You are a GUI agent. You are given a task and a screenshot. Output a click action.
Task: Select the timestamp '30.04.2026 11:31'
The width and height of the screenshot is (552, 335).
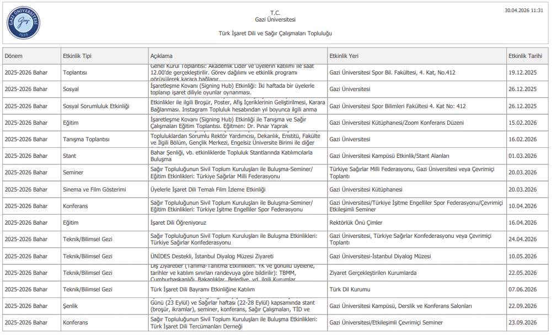pos(523,10)
